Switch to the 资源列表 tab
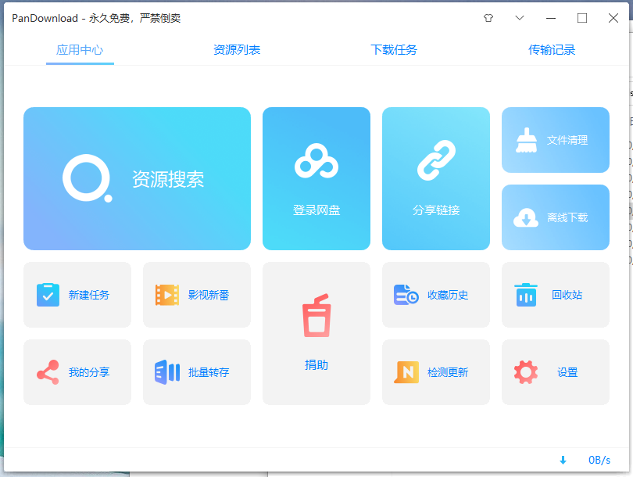This screenshot has width=633, height=477. click(237, 50)
